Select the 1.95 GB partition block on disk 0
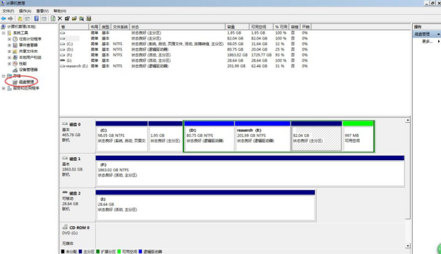 [x=165, y=137]
